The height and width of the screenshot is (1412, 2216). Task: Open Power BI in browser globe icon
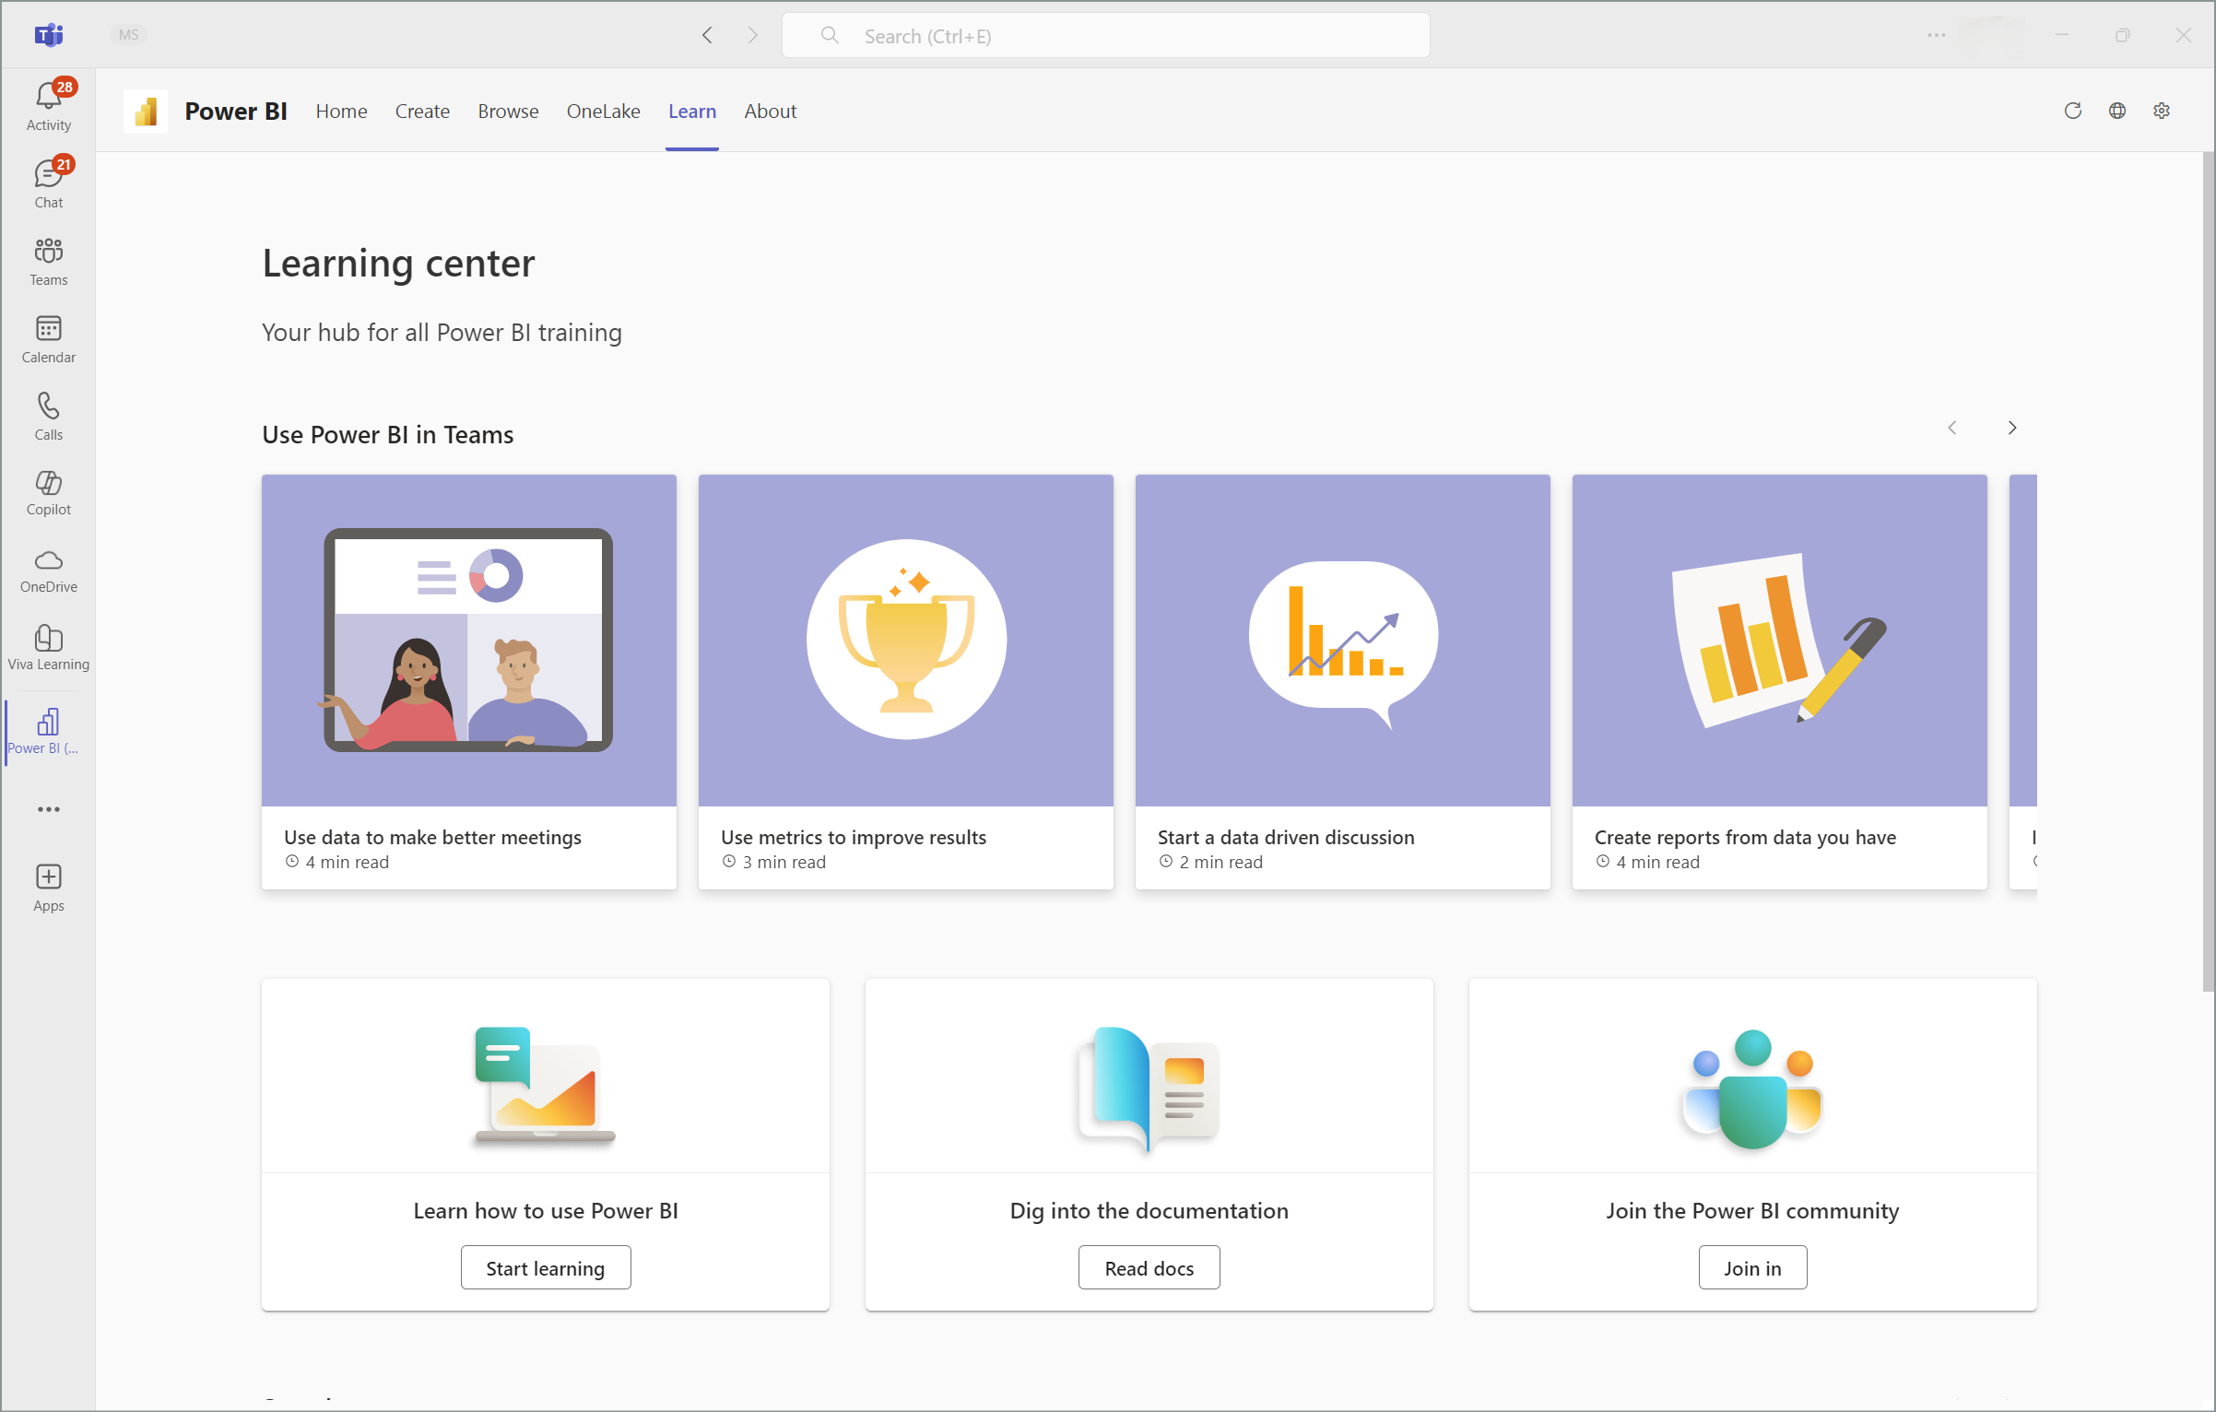click(2117, 111)
